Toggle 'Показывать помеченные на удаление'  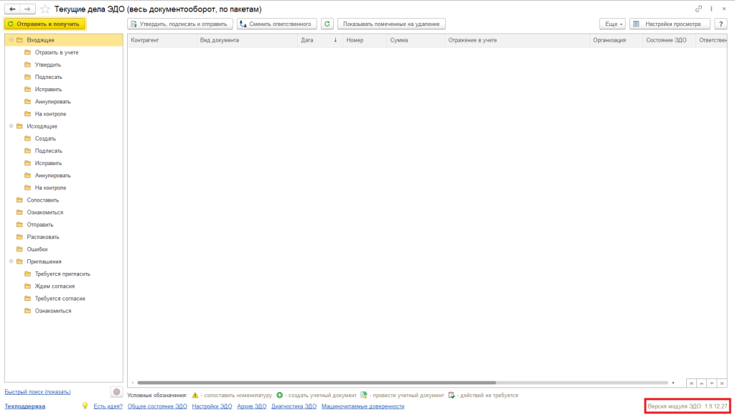391,24
